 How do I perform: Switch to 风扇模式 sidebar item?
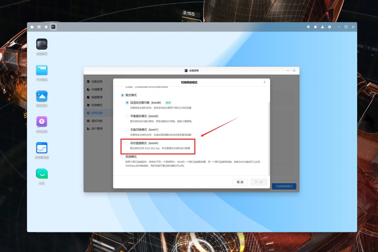(97, 105)
